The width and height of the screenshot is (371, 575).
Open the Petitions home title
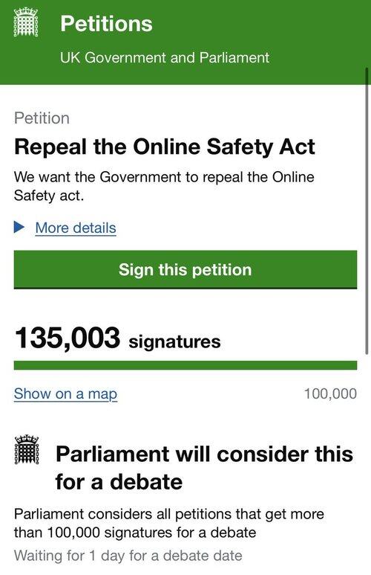coord(106,24)
